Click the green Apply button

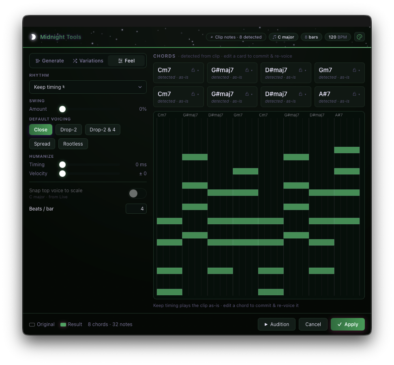[348, 324]
